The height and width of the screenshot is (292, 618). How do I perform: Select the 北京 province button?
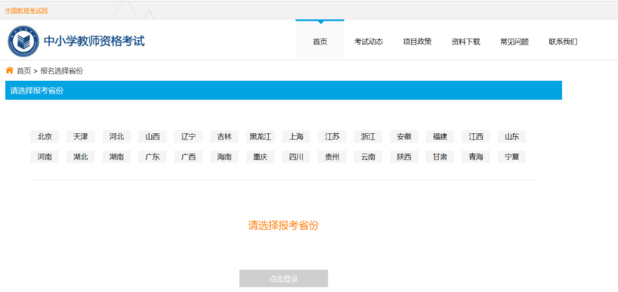pos(45,136)
